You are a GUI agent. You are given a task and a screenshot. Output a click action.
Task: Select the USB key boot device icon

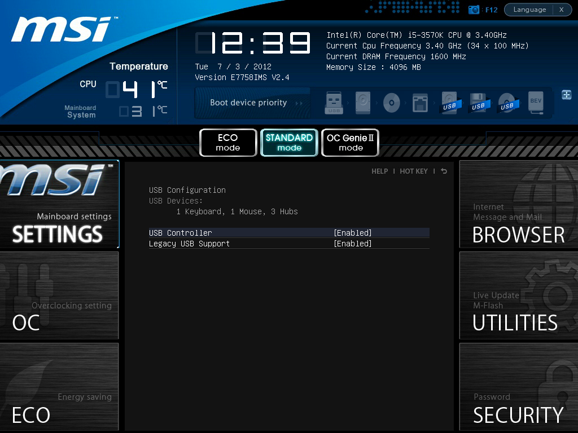click(x=334, y=103)
